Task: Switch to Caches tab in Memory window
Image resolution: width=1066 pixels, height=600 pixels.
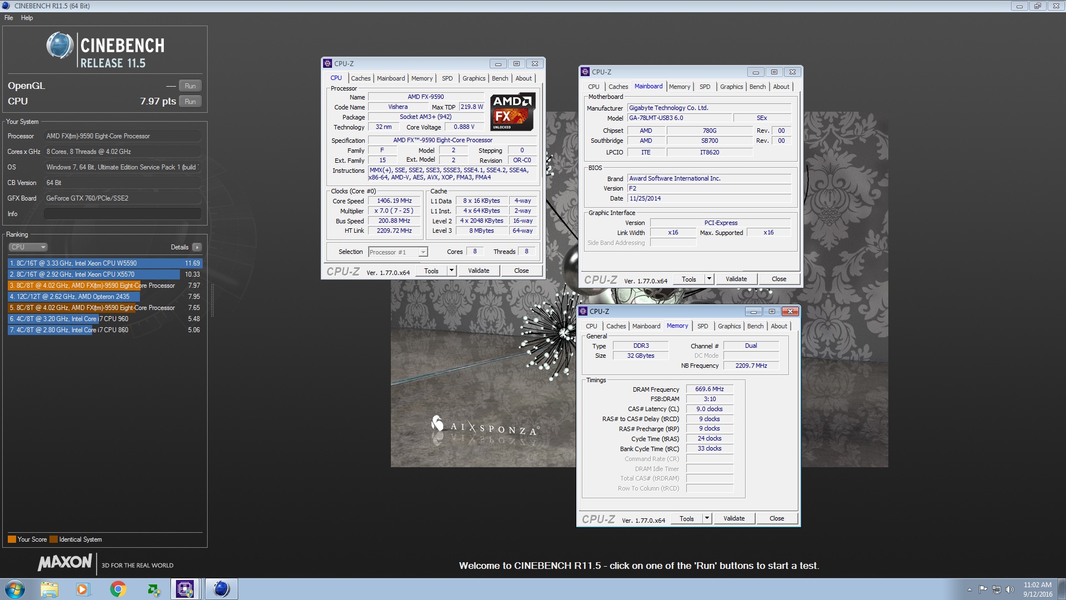Action: click(616, 326)
